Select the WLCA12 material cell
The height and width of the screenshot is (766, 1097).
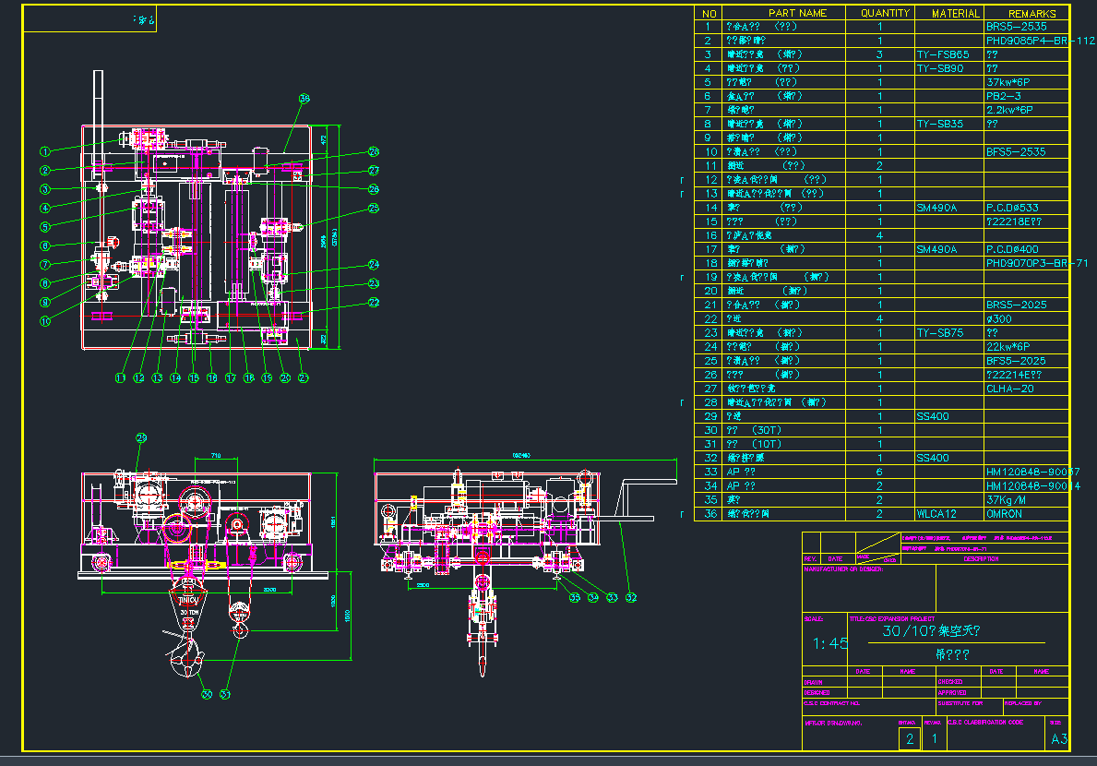coord(937,514)
